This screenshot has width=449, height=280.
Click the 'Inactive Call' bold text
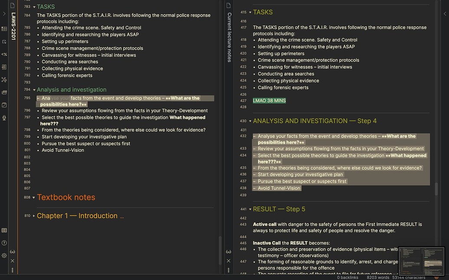coord(267,243)
